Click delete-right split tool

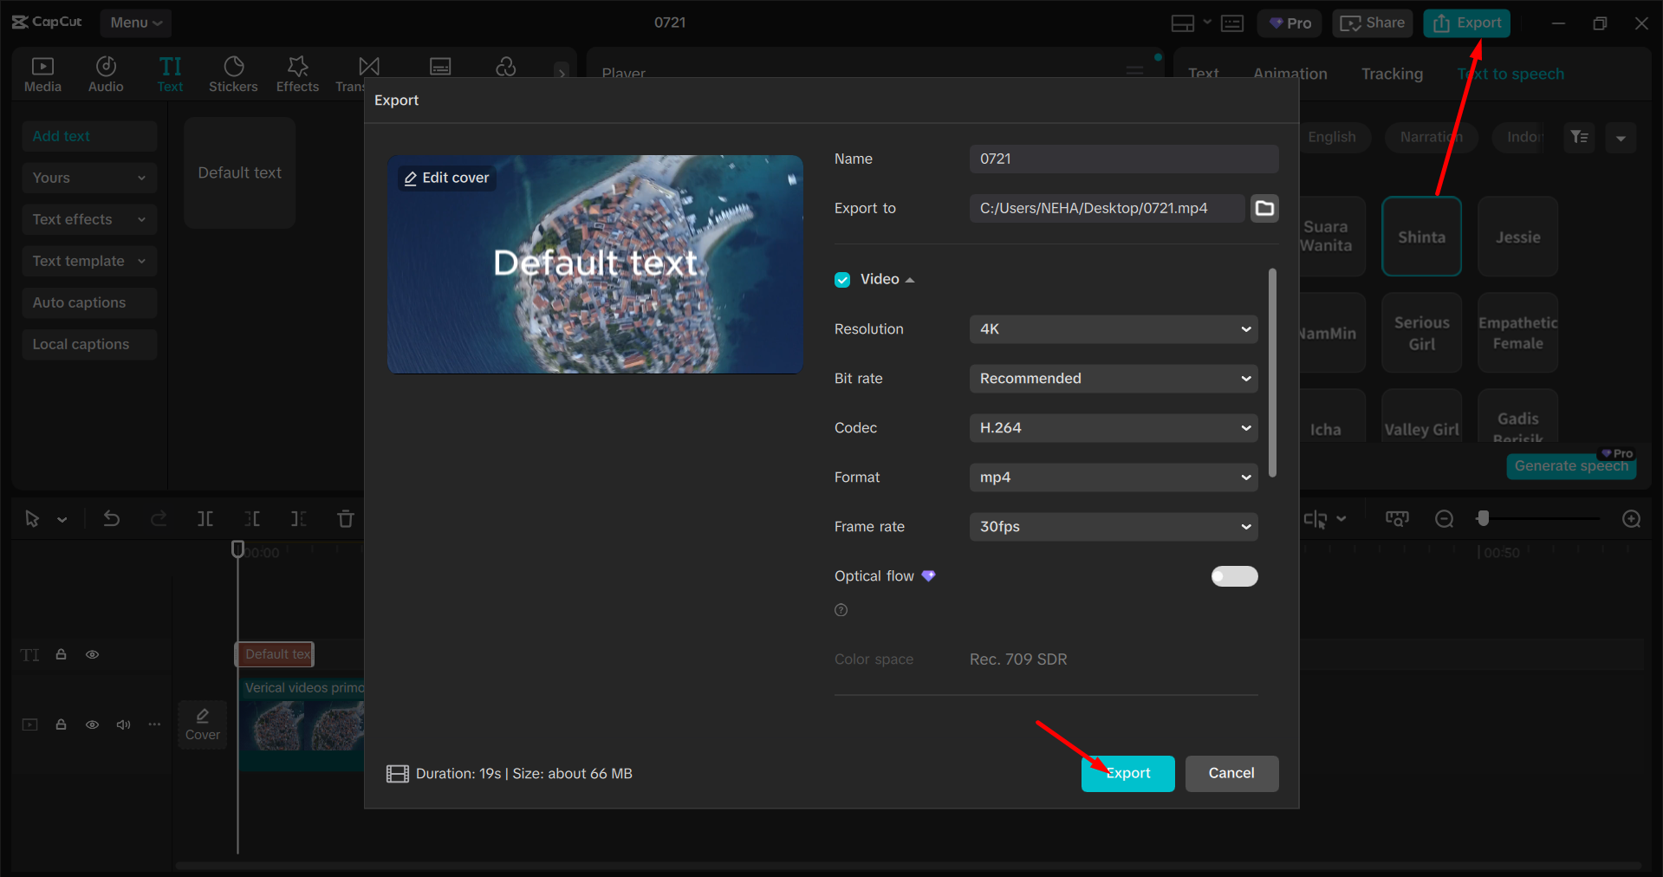coord(299,519)
